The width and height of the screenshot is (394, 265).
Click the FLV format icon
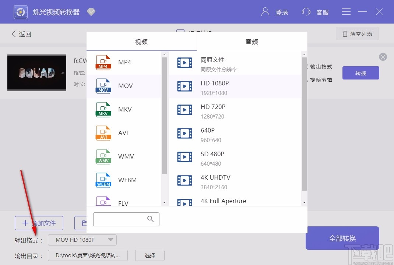click(x=103, y=201)
